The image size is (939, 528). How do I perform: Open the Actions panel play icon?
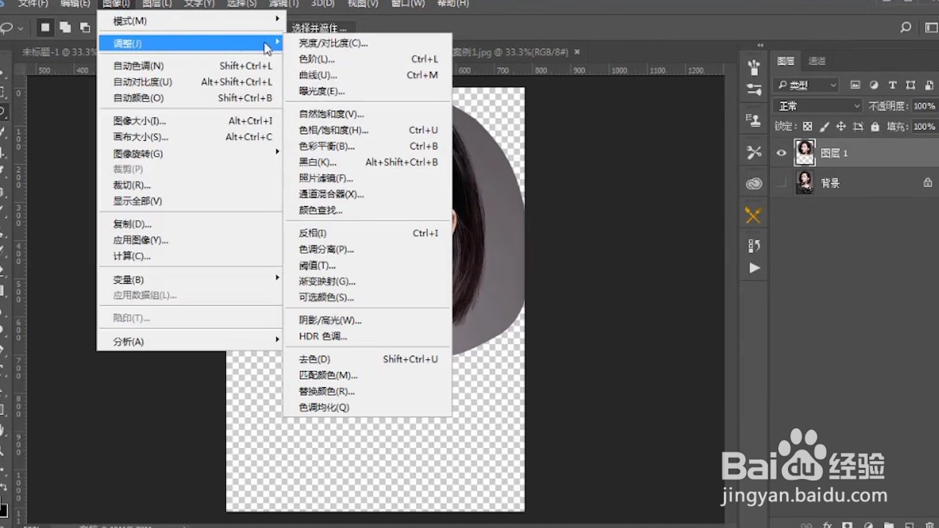click(x=754, y=268)
